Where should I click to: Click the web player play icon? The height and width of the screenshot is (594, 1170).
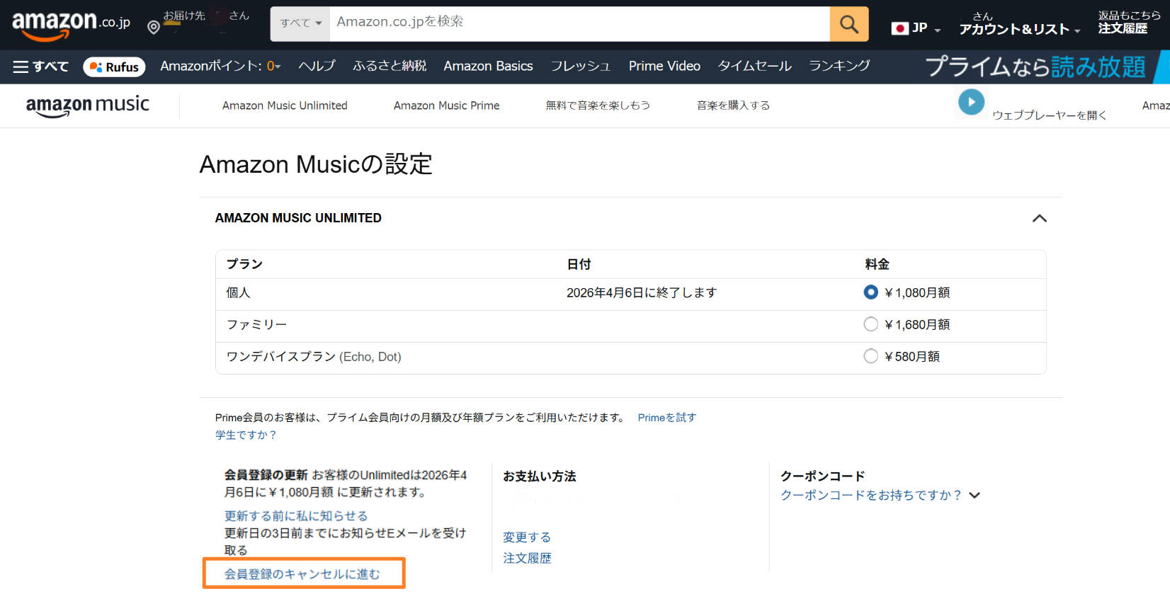(971, 102)
